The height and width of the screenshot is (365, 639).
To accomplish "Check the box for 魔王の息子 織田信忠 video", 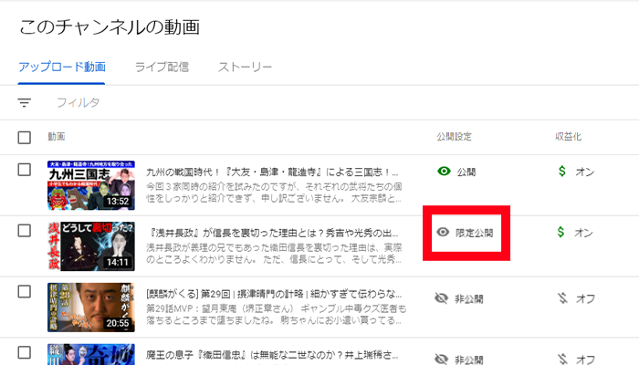I will (x=25, y=352).
